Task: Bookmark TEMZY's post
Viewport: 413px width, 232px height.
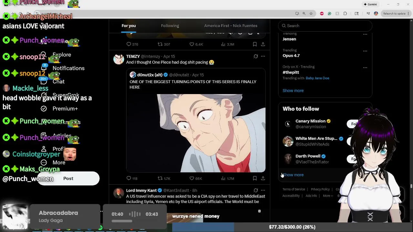Action: pos(255,178)
